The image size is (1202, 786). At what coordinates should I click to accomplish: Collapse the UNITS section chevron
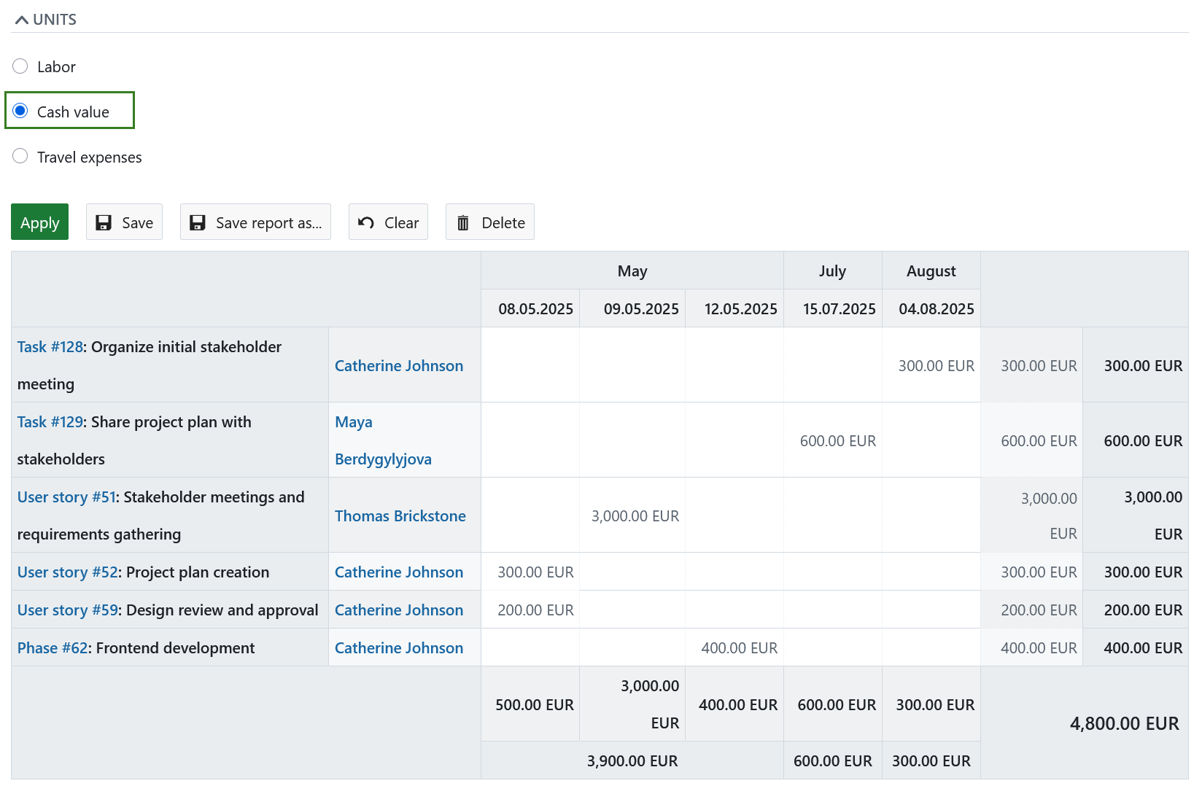pos(20,19)
